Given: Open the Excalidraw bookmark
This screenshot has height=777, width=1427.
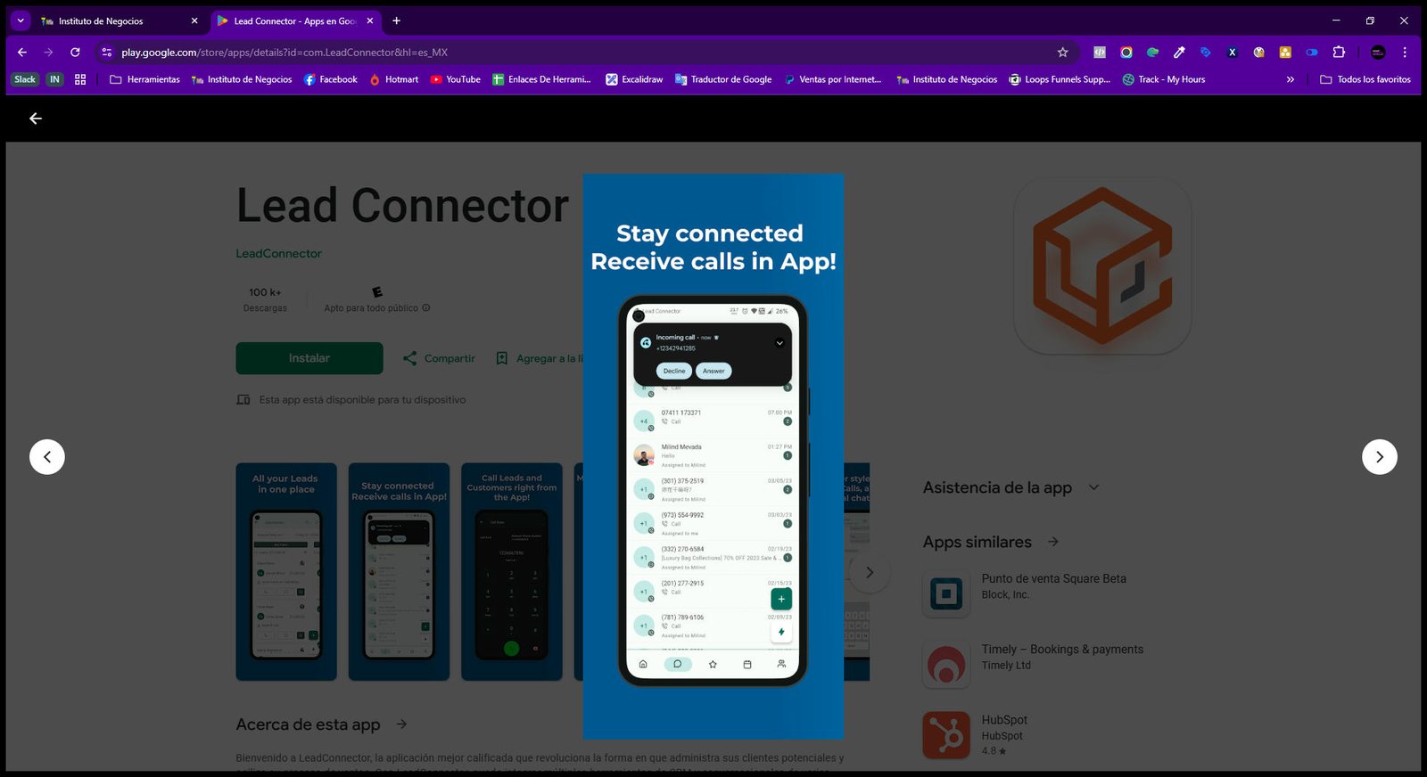Looking at the screenshot, I should click(634, 79).
